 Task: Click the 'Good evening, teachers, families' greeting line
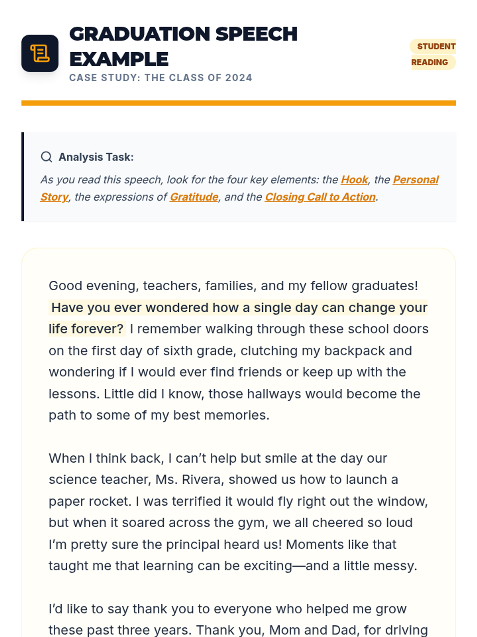233,286
